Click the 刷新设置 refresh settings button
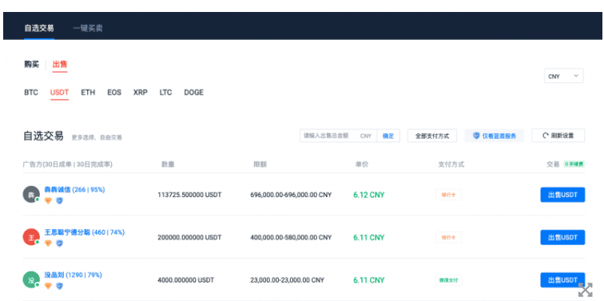The height and width of the screenshot is (301, 604). pyautogui.click(x=558, y=136)
